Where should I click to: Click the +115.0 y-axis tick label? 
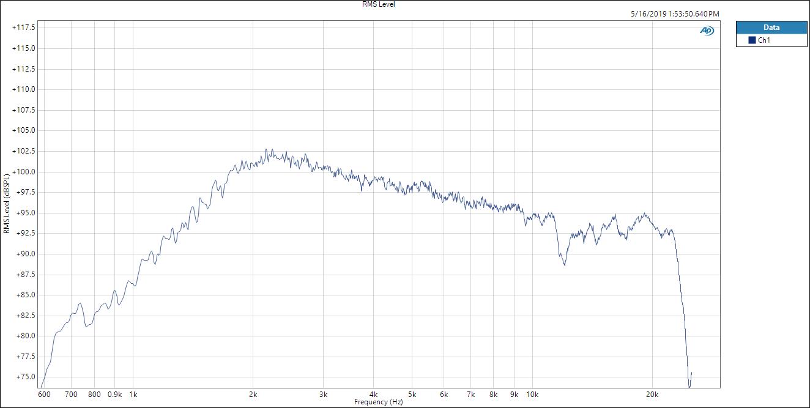tap(24, 48)
